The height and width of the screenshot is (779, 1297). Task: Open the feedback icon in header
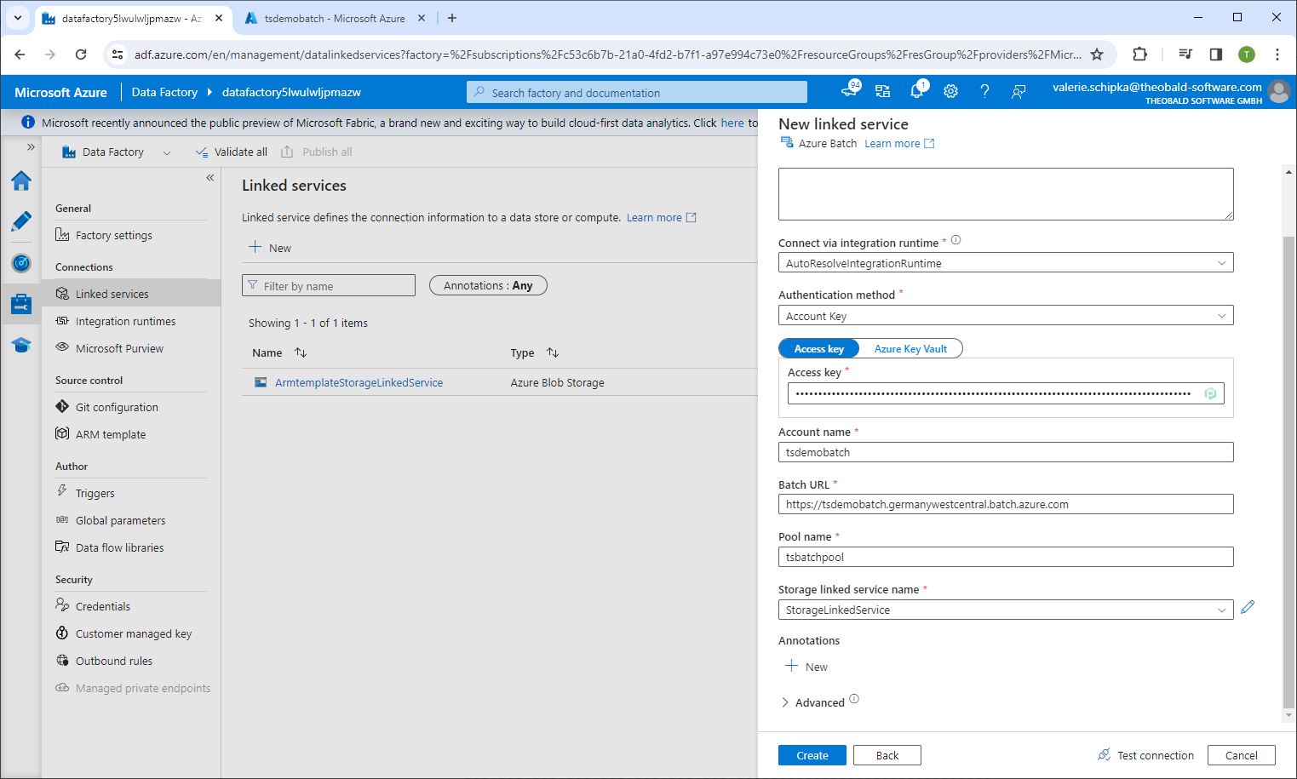pyautogui.click(x=1019, y=92)
